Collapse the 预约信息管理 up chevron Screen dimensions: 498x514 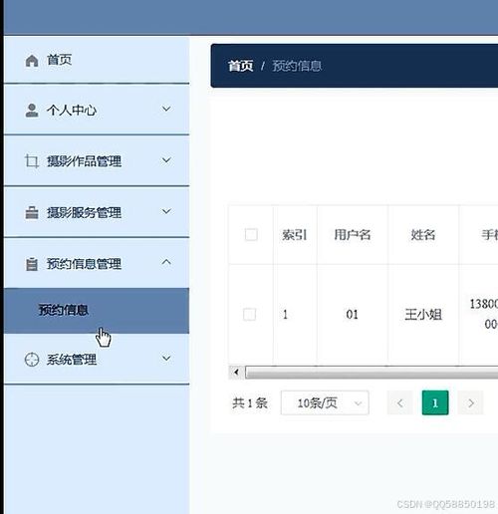click(166, 262)
